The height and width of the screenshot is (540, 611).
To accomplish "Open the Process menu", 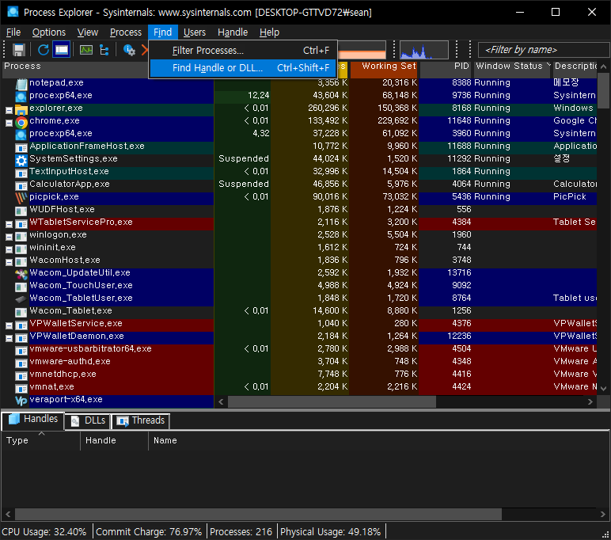I will coord(126,32).
